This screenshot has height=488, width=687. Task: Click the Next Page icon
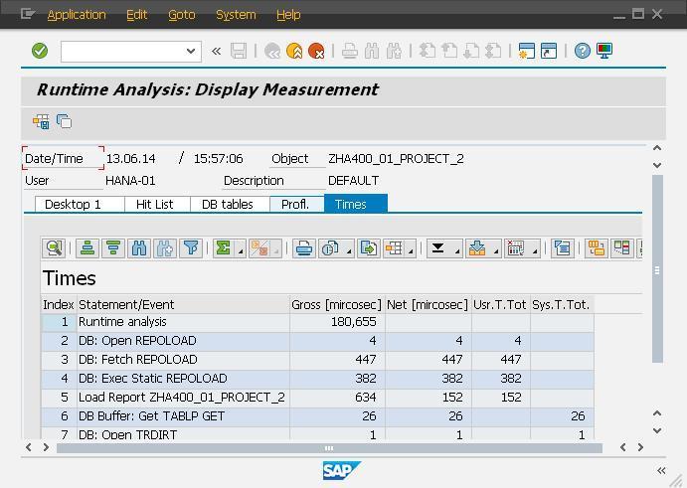(471, 52)
